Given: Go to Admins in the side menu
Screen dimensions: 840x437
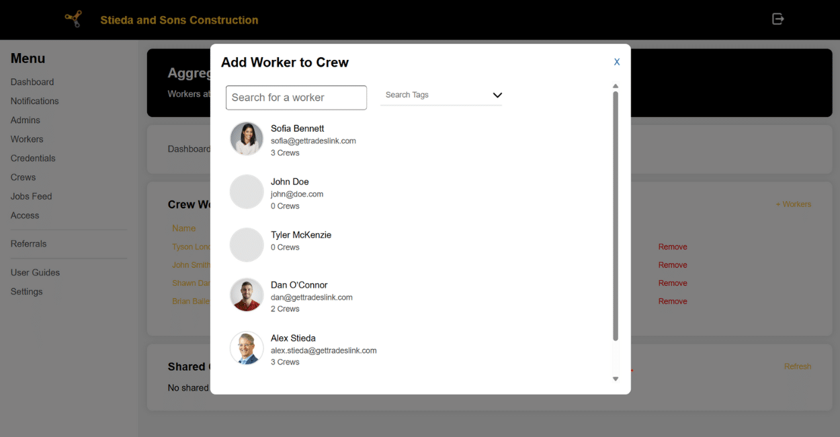Looking at the screenshot, I should 26,120.
